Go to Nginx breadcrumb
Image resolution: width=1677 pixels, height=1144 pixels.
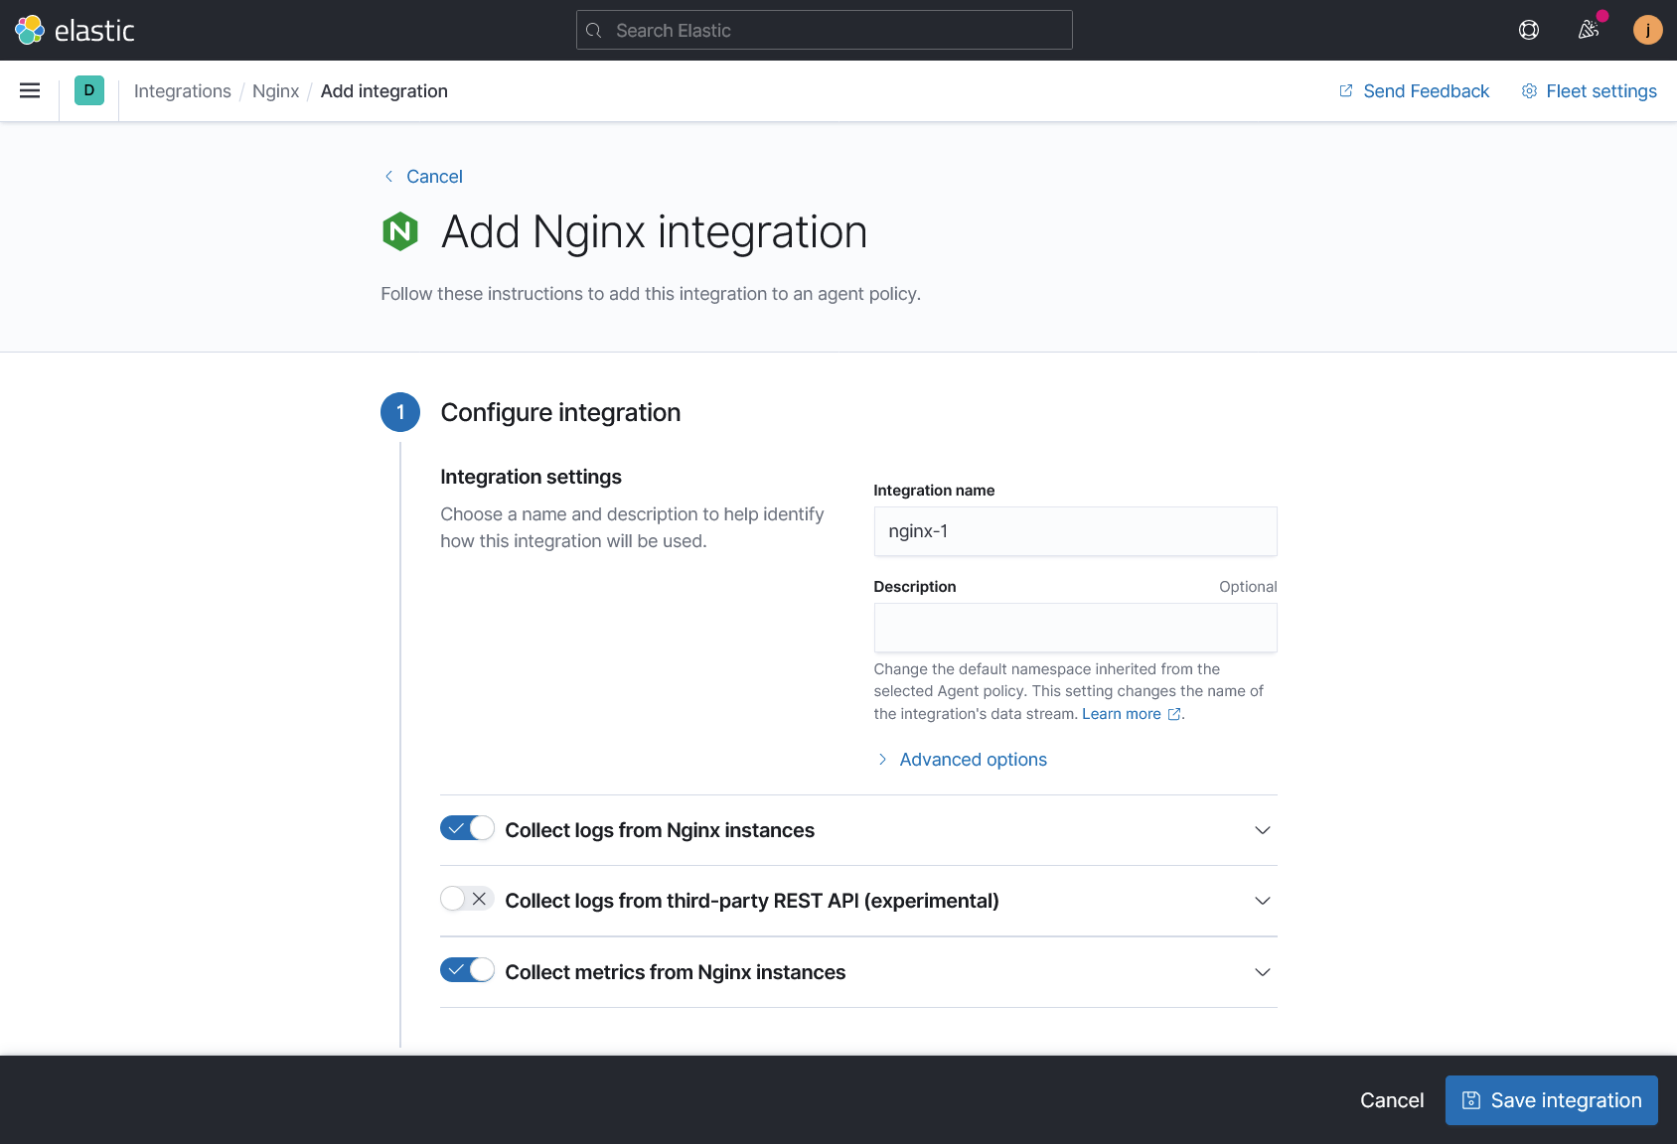[x=275, y=91]
